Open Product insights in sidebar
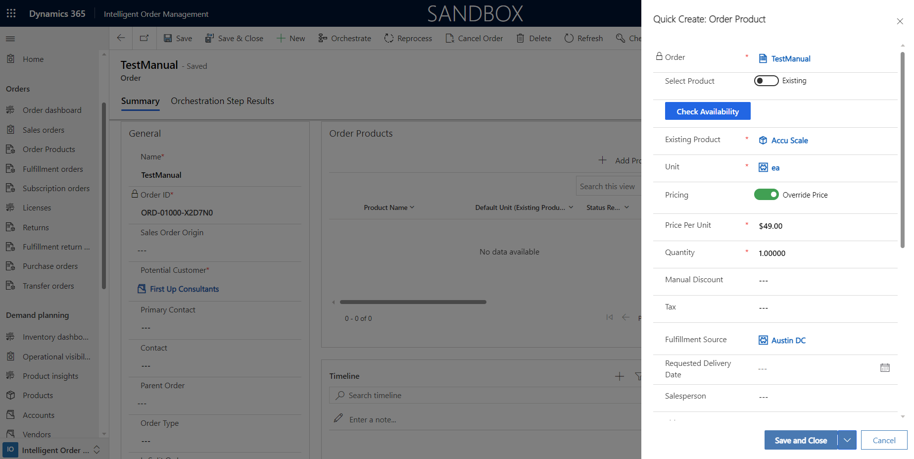 49,376
